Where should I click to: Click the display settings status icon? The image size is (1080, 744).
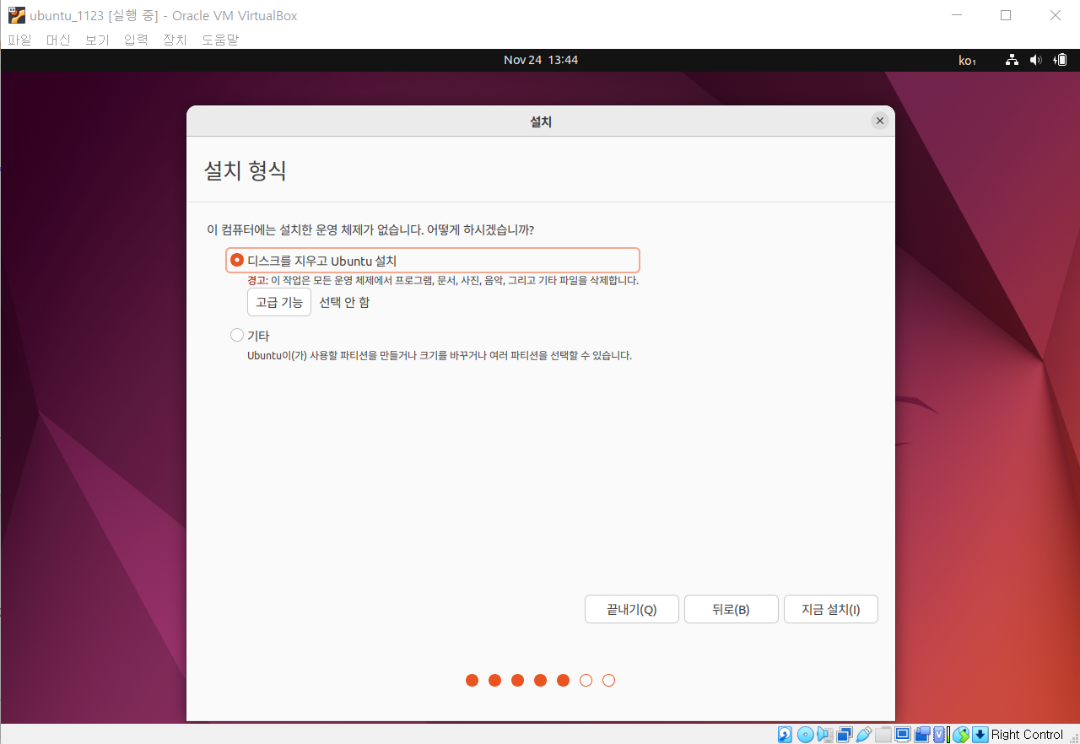903,735
